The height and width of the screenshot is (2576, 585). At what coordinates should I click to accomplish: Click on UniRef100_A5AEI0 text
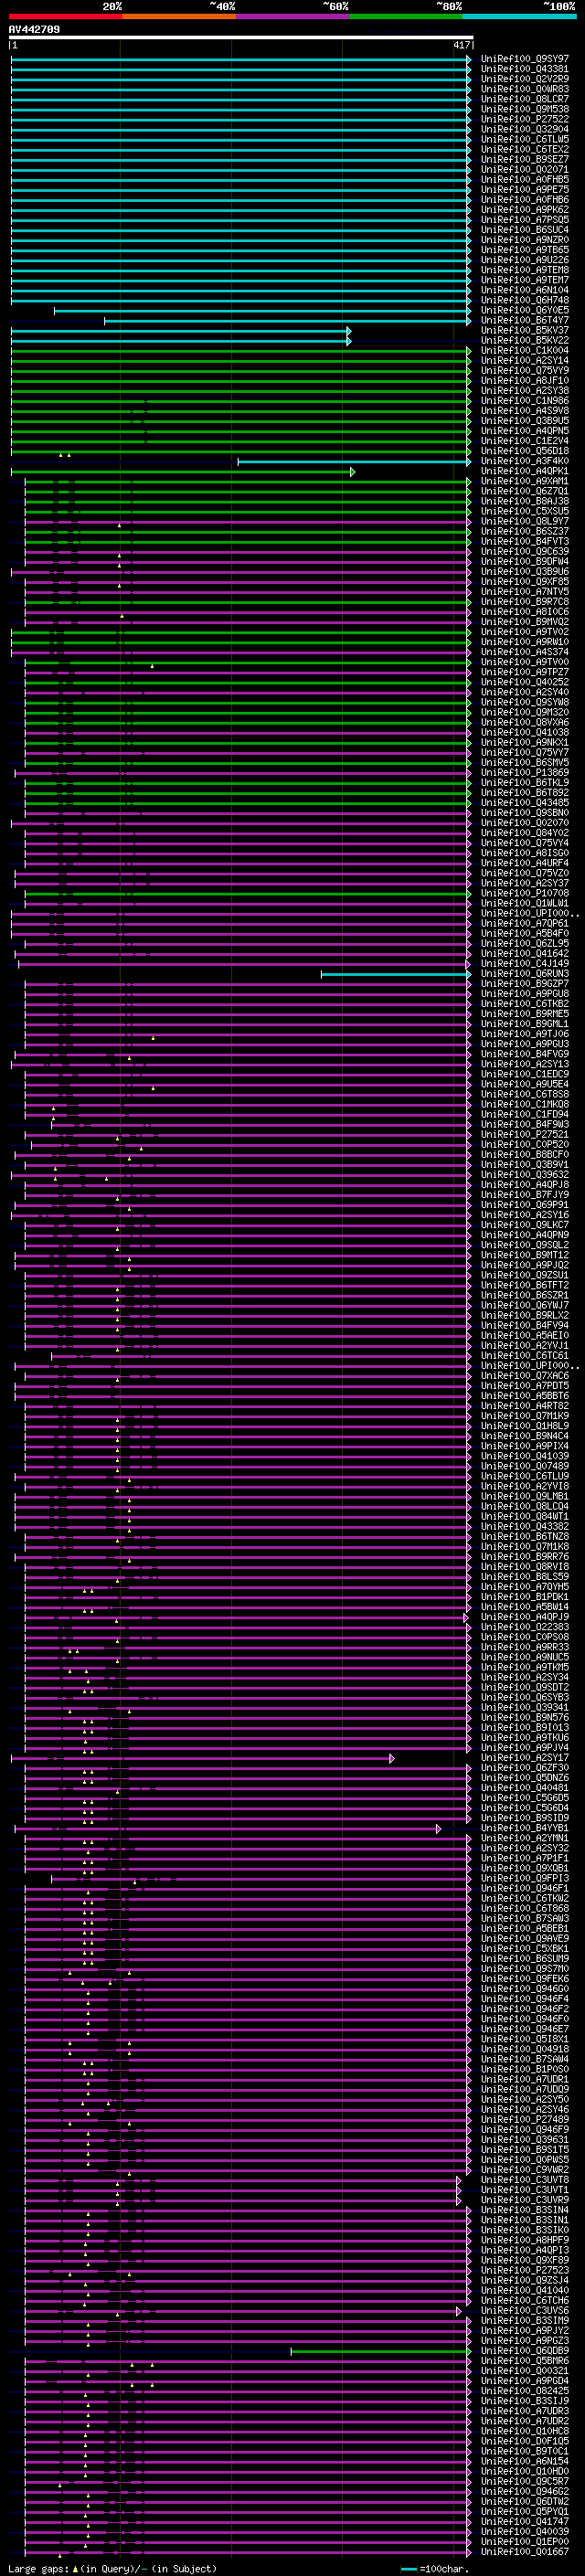524,1335
